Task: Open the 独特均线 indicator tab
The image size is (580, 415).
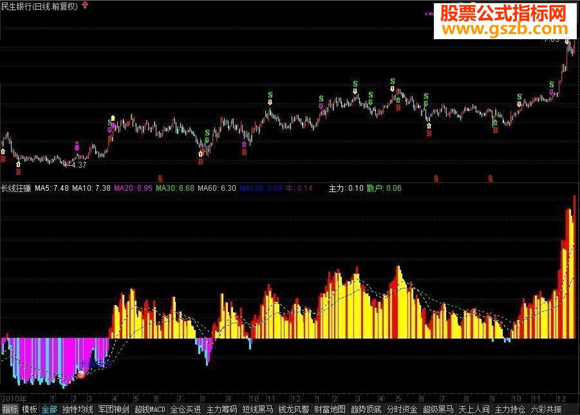Action: pos(77,409)
